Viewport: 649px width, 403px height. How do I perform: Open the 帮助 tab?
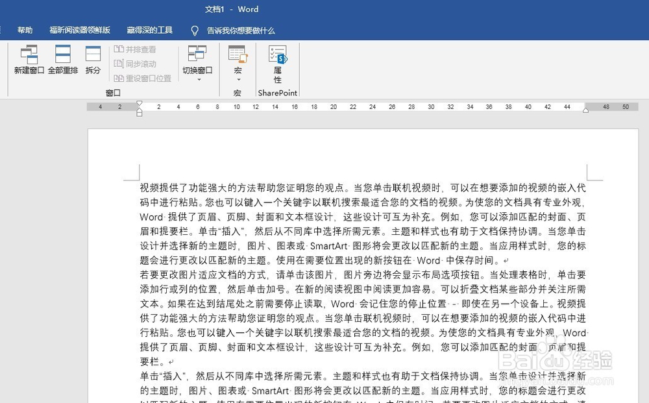(25, 31)
